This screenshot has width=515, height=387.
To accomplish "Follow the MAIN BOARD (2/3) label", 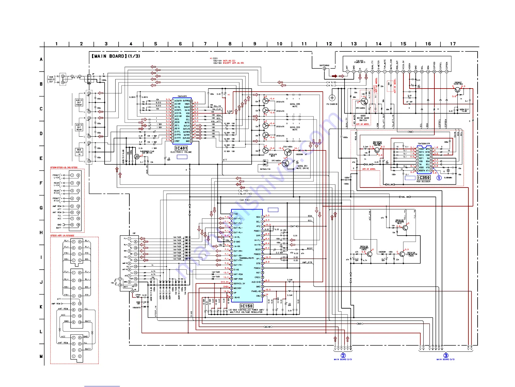I will pyautogui.click(x=343, y=359).
